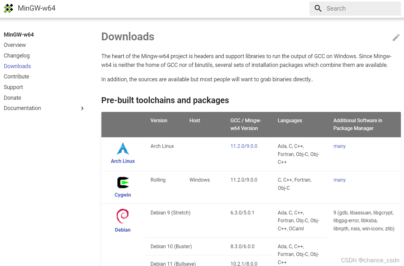Click the MinGW-w64 diamond logo icon
404x266 pixels.
pos(8,8)
